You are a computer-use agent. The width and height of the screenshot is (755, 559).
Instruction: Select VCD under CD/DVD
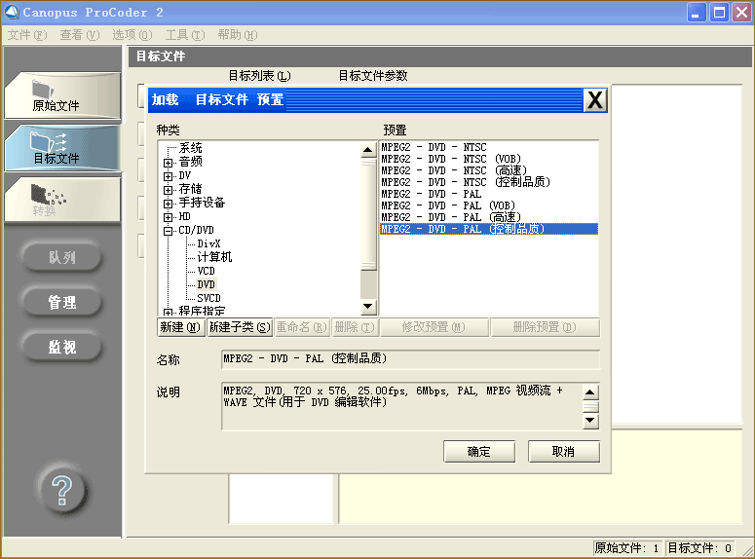coord(207,271)
